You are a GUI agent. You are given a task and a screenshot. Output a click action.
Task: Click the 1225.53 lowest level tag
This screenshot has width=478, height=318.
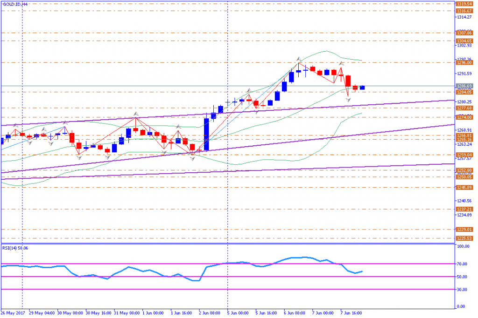point(464,238)
